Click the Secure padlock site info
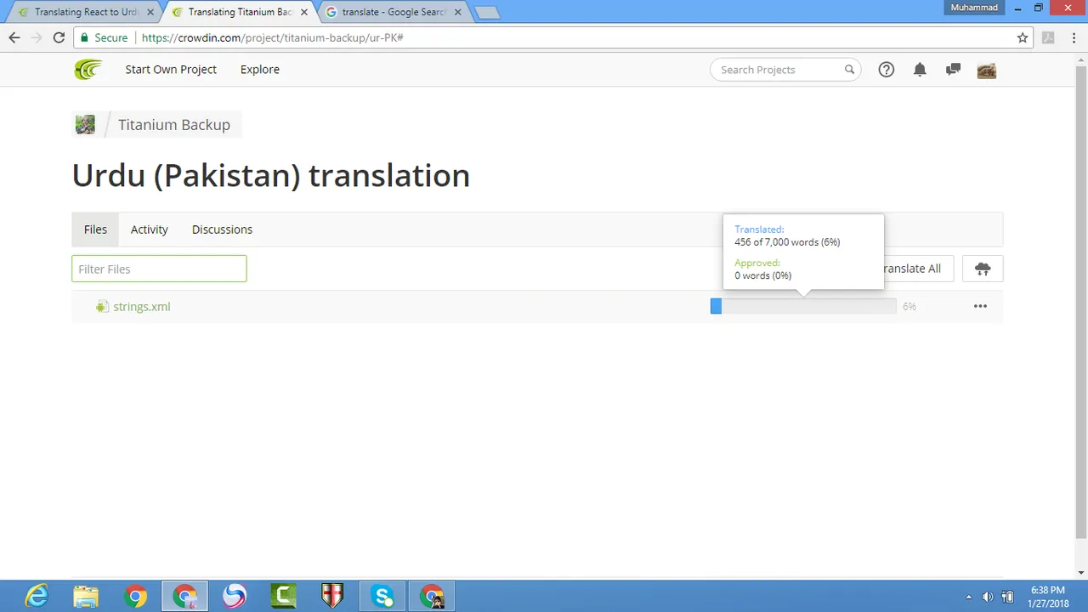This screenshot has width=1088, height=612. (x=105, y=37)
